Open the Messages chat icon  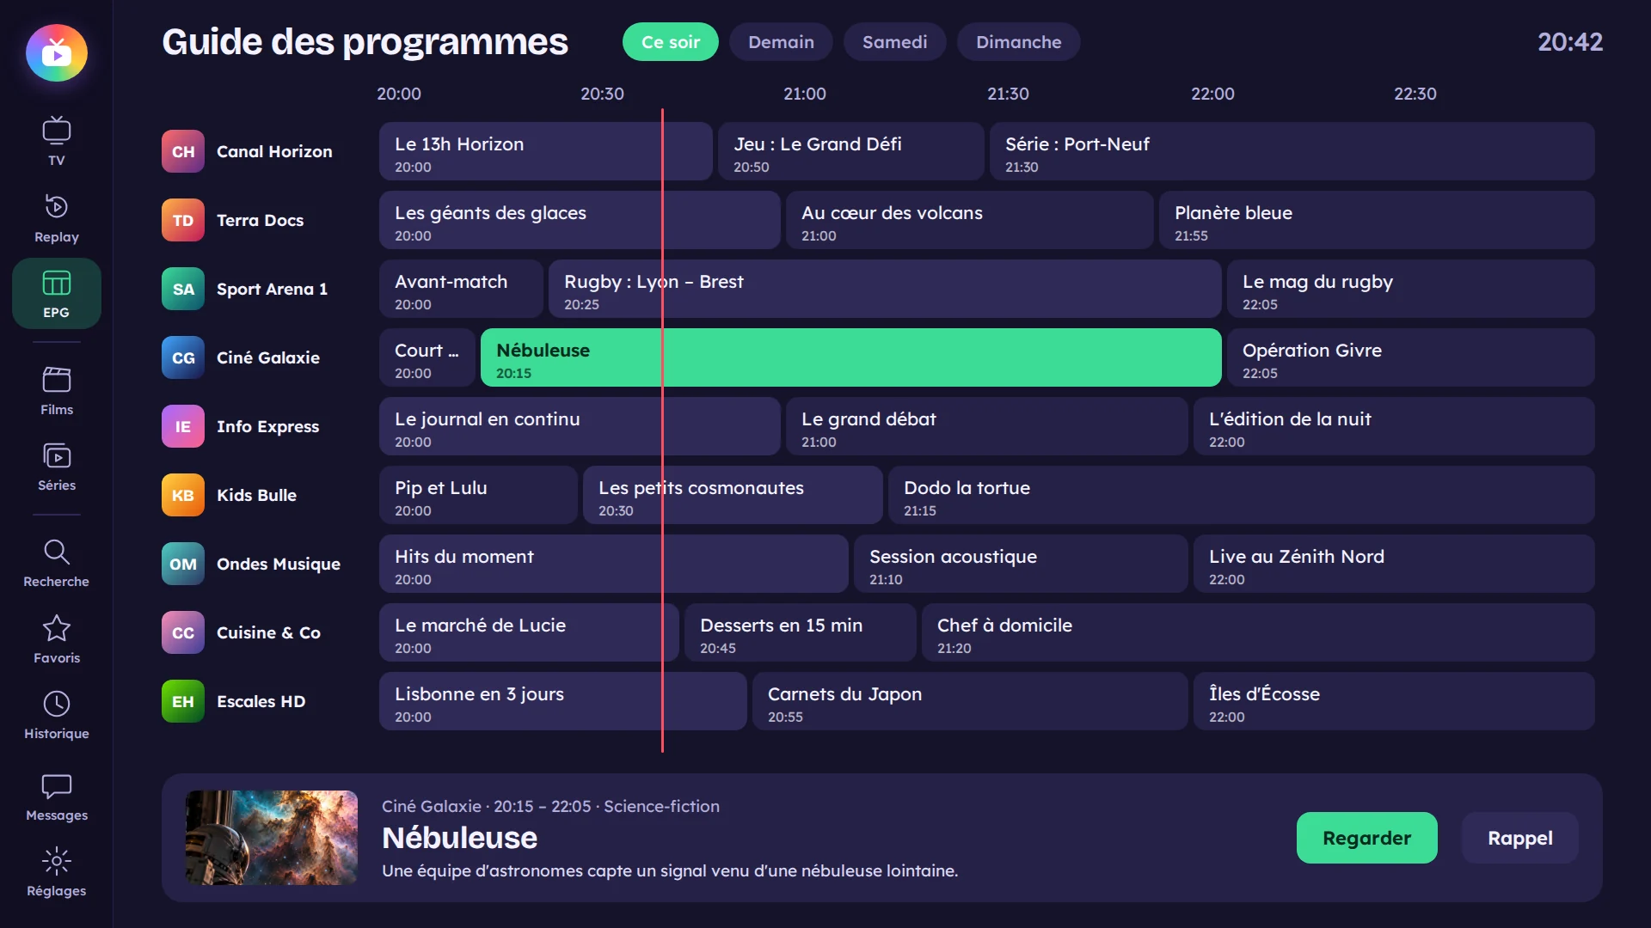tap(56, 785)
